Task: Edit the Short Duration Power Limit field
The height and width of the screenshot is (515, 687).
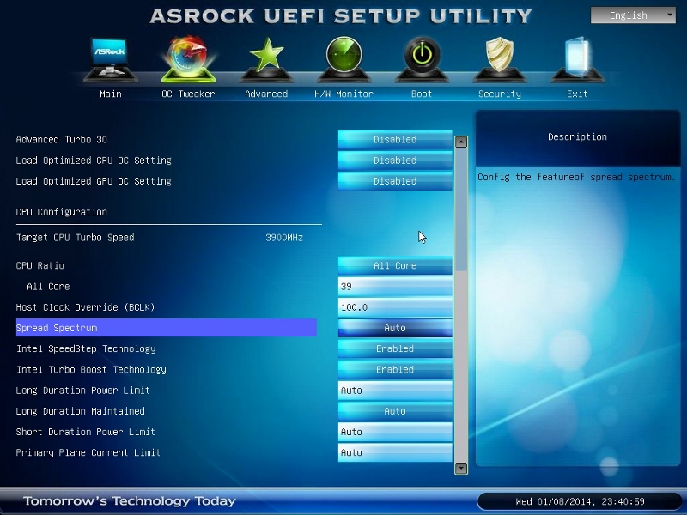Action: tap(395, 432)
